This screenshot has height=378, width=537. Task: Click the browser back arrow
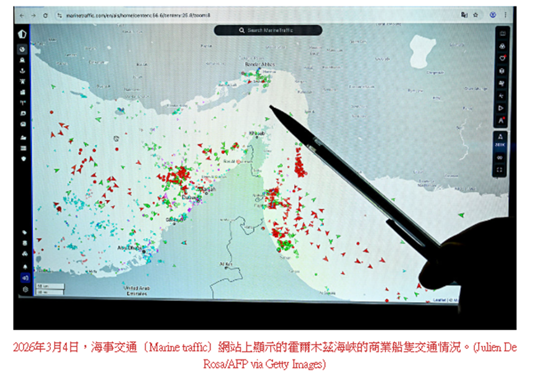pos(23,14)
